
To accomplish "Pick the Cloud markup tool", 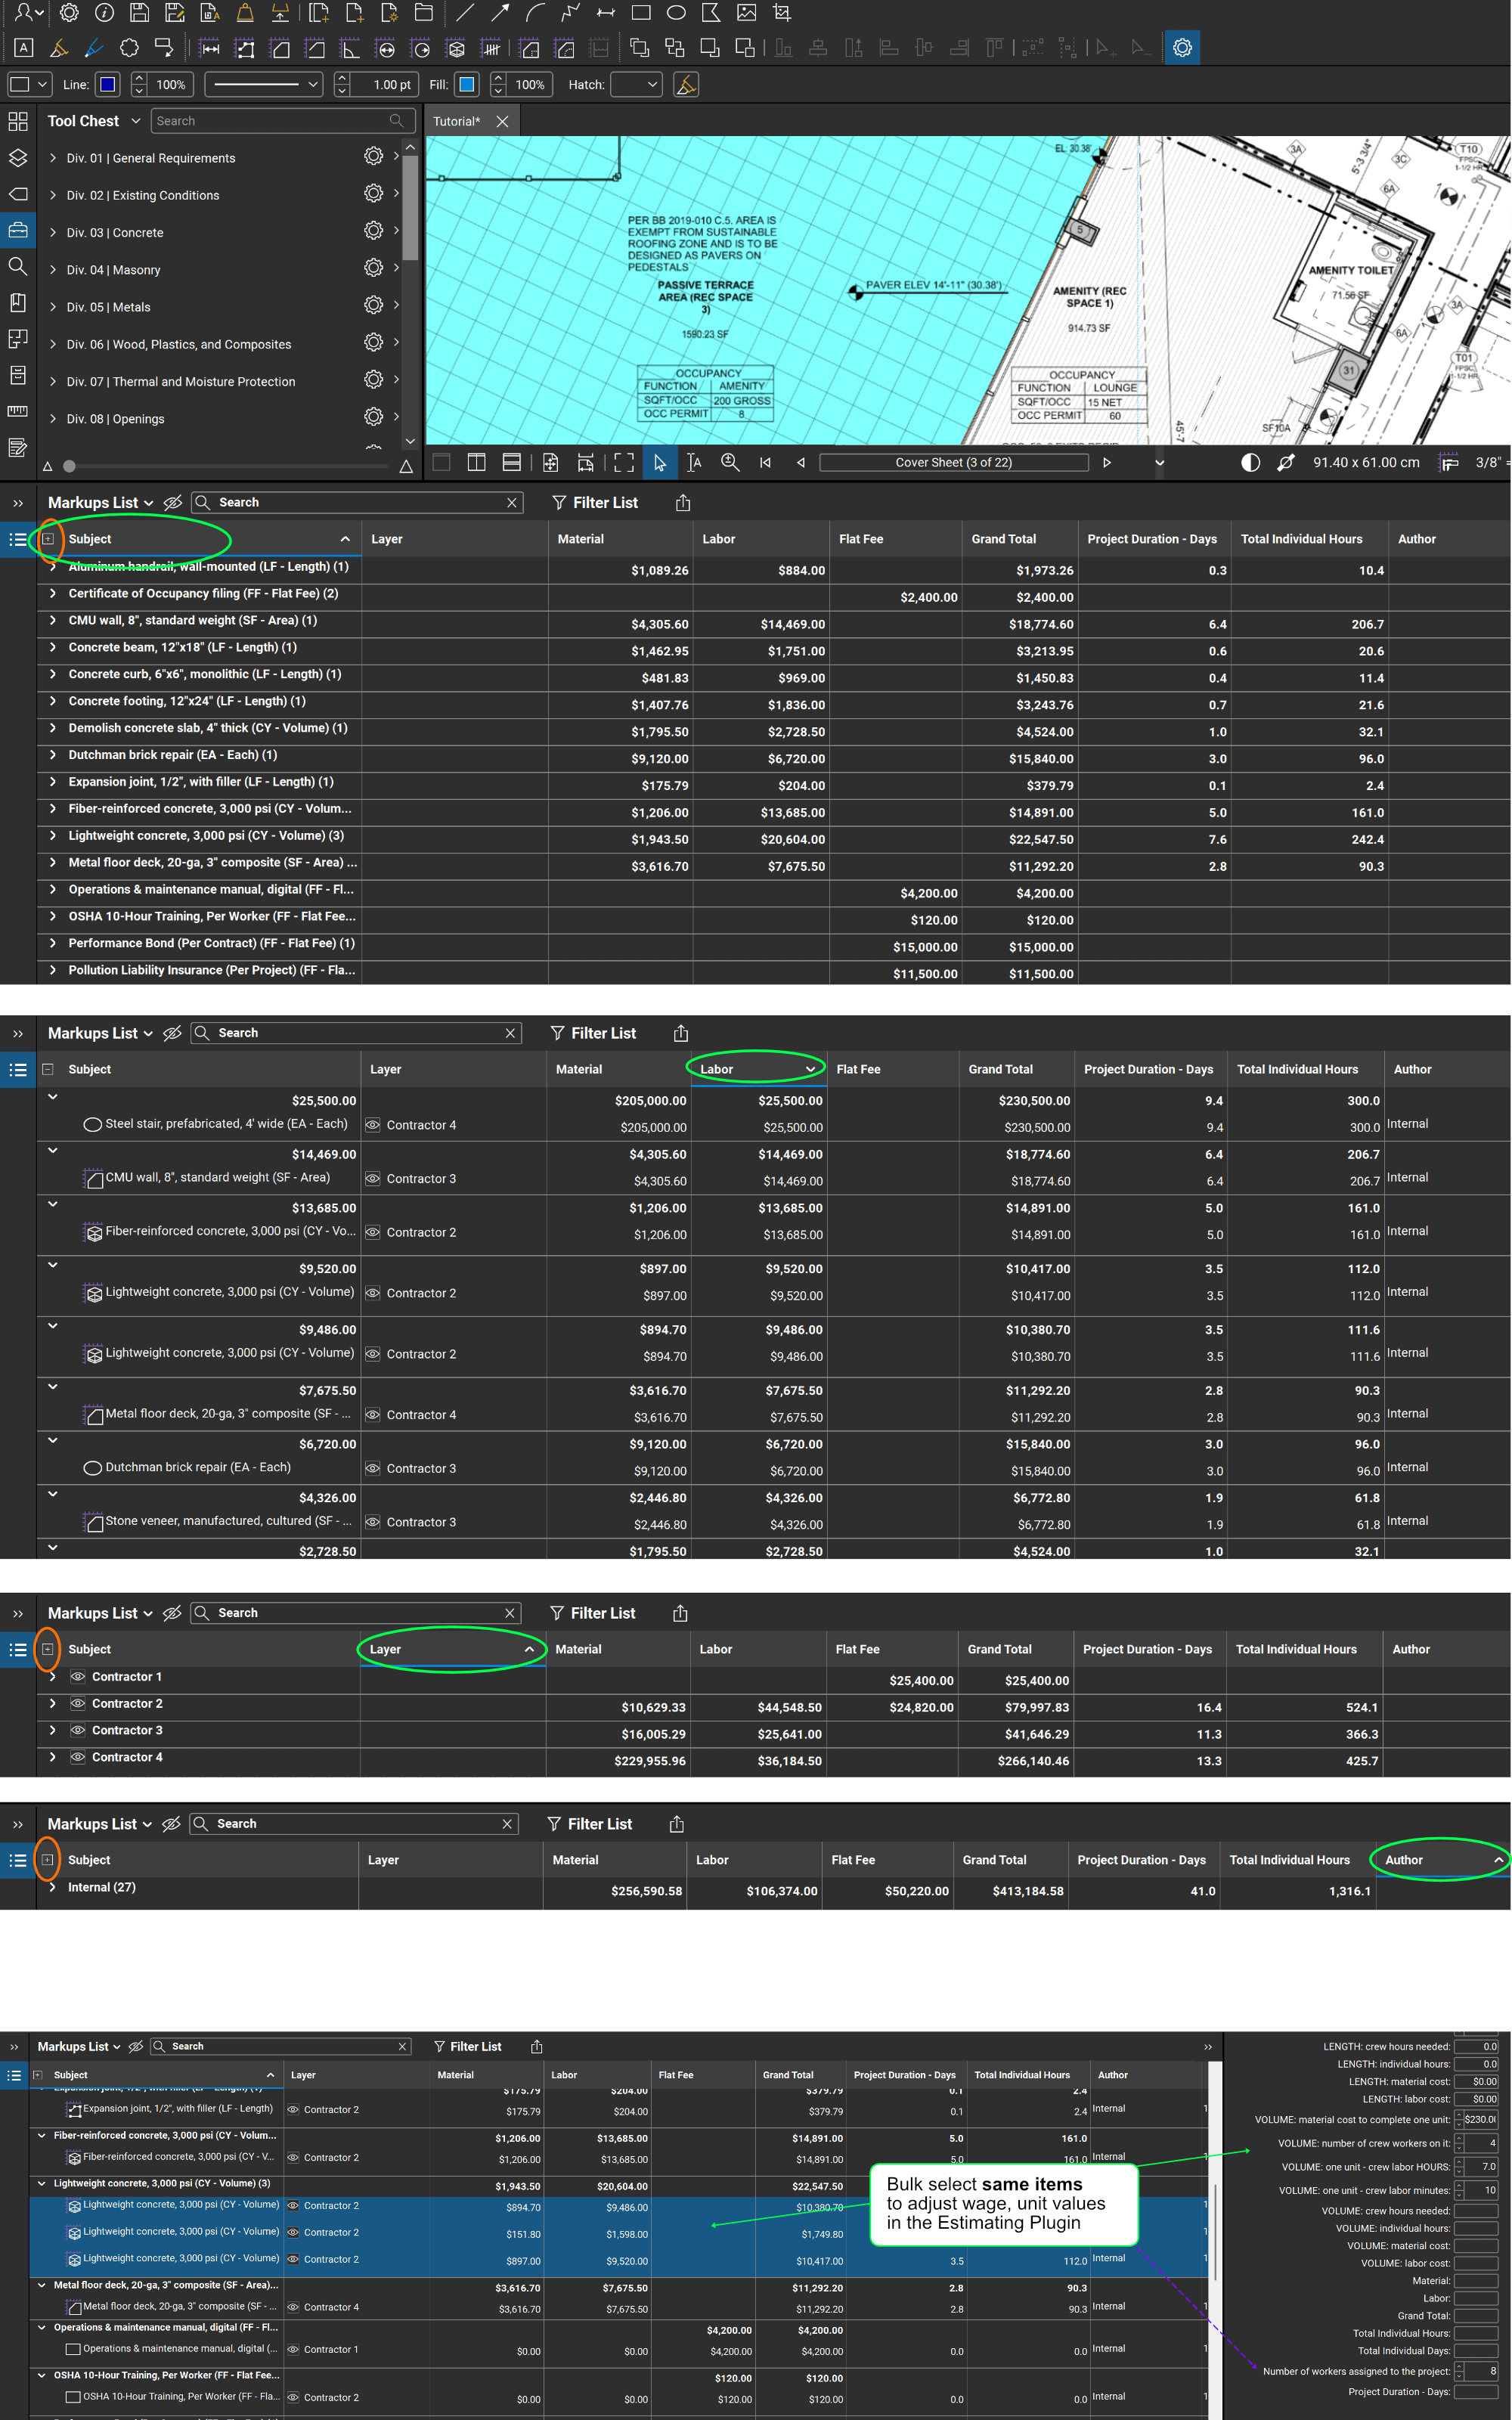I will click(129, 48).
